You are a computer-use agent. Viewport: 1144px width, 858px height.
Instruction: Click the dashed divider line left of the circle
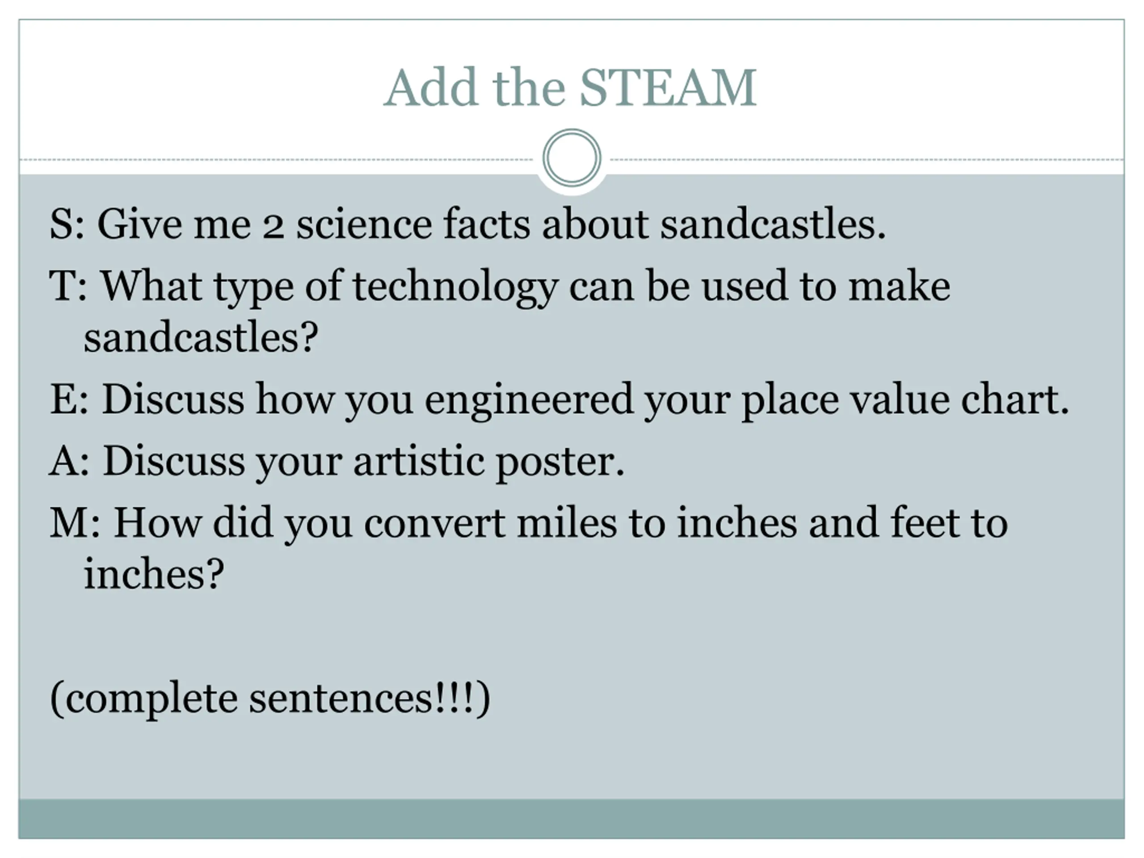click(x=277, y=160)
